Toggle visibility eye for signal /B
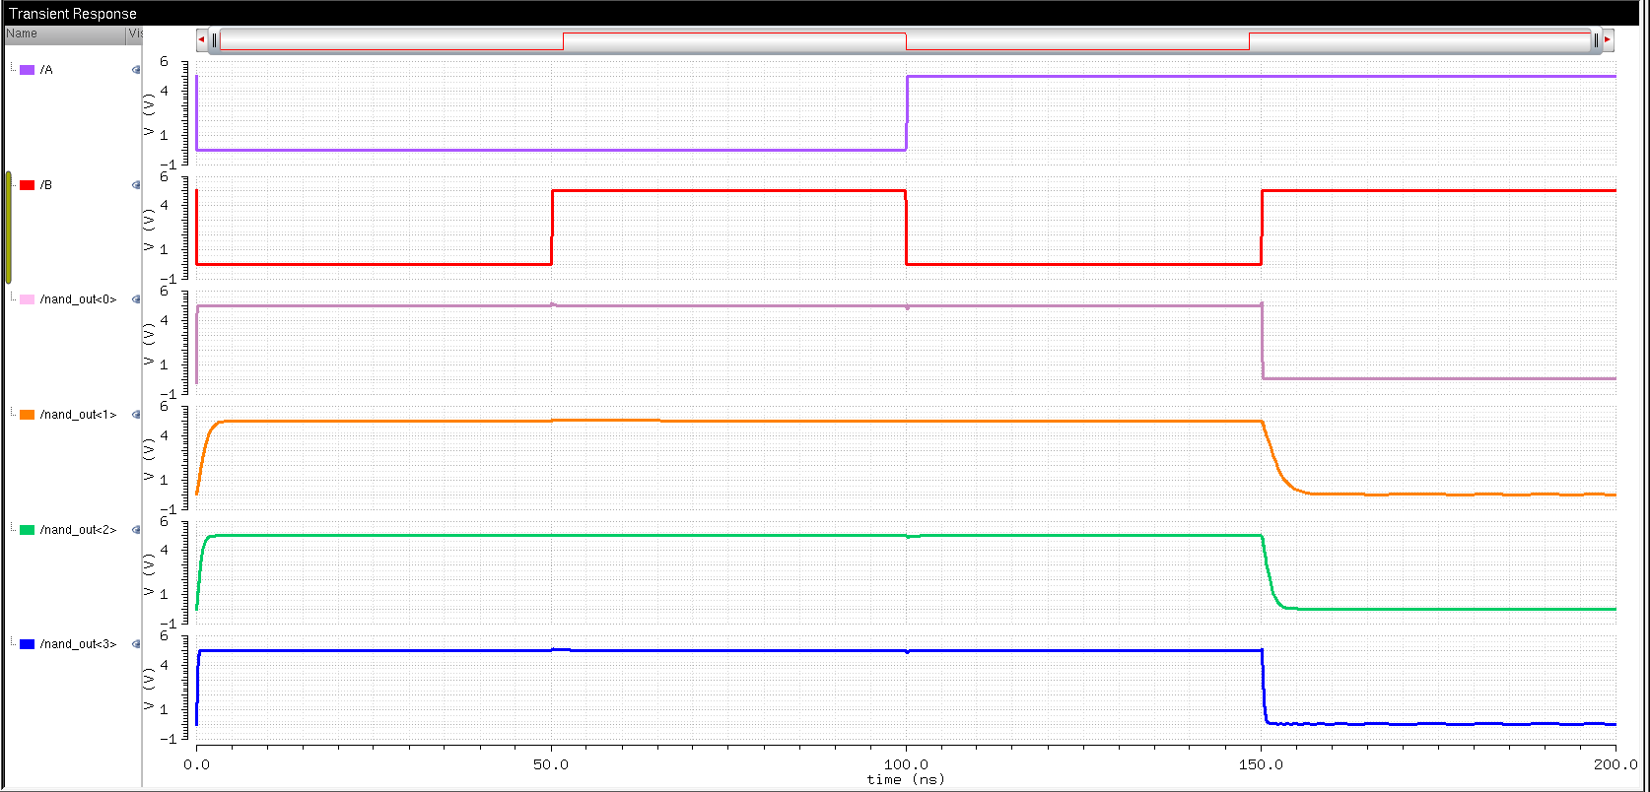This screenshot has height=792, width=1650. click(x=136, y=185)
